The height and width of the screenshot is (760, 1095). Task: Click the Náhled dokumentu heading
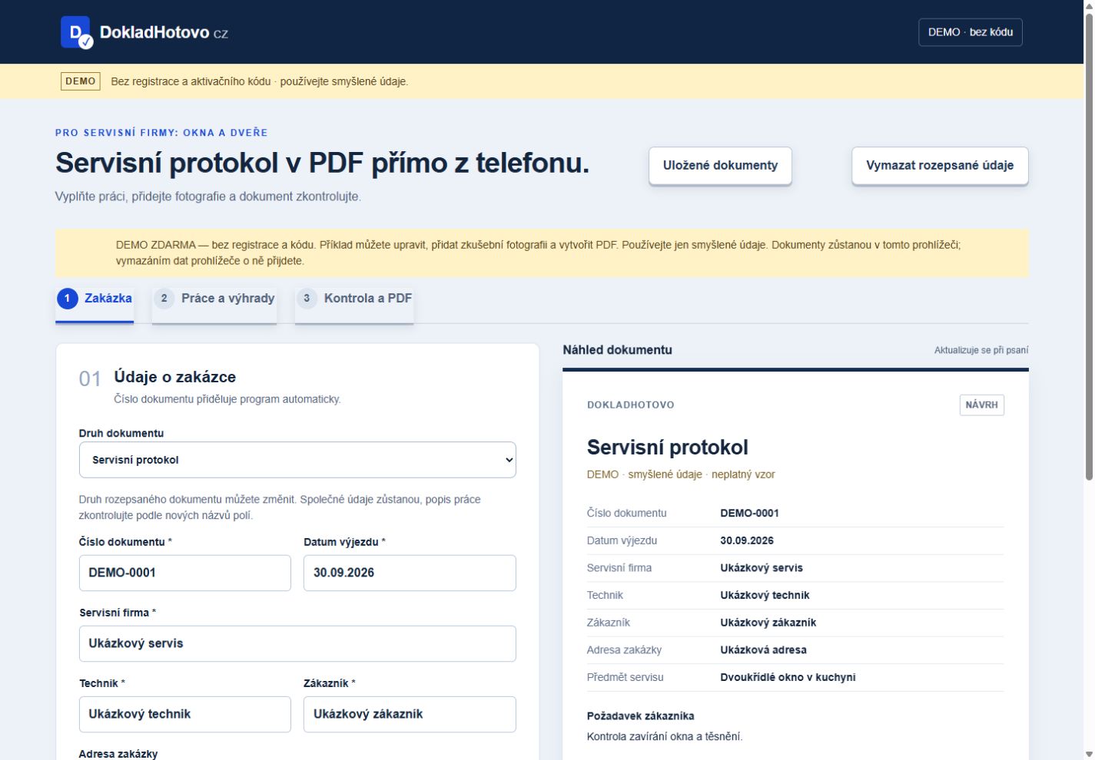617,350
